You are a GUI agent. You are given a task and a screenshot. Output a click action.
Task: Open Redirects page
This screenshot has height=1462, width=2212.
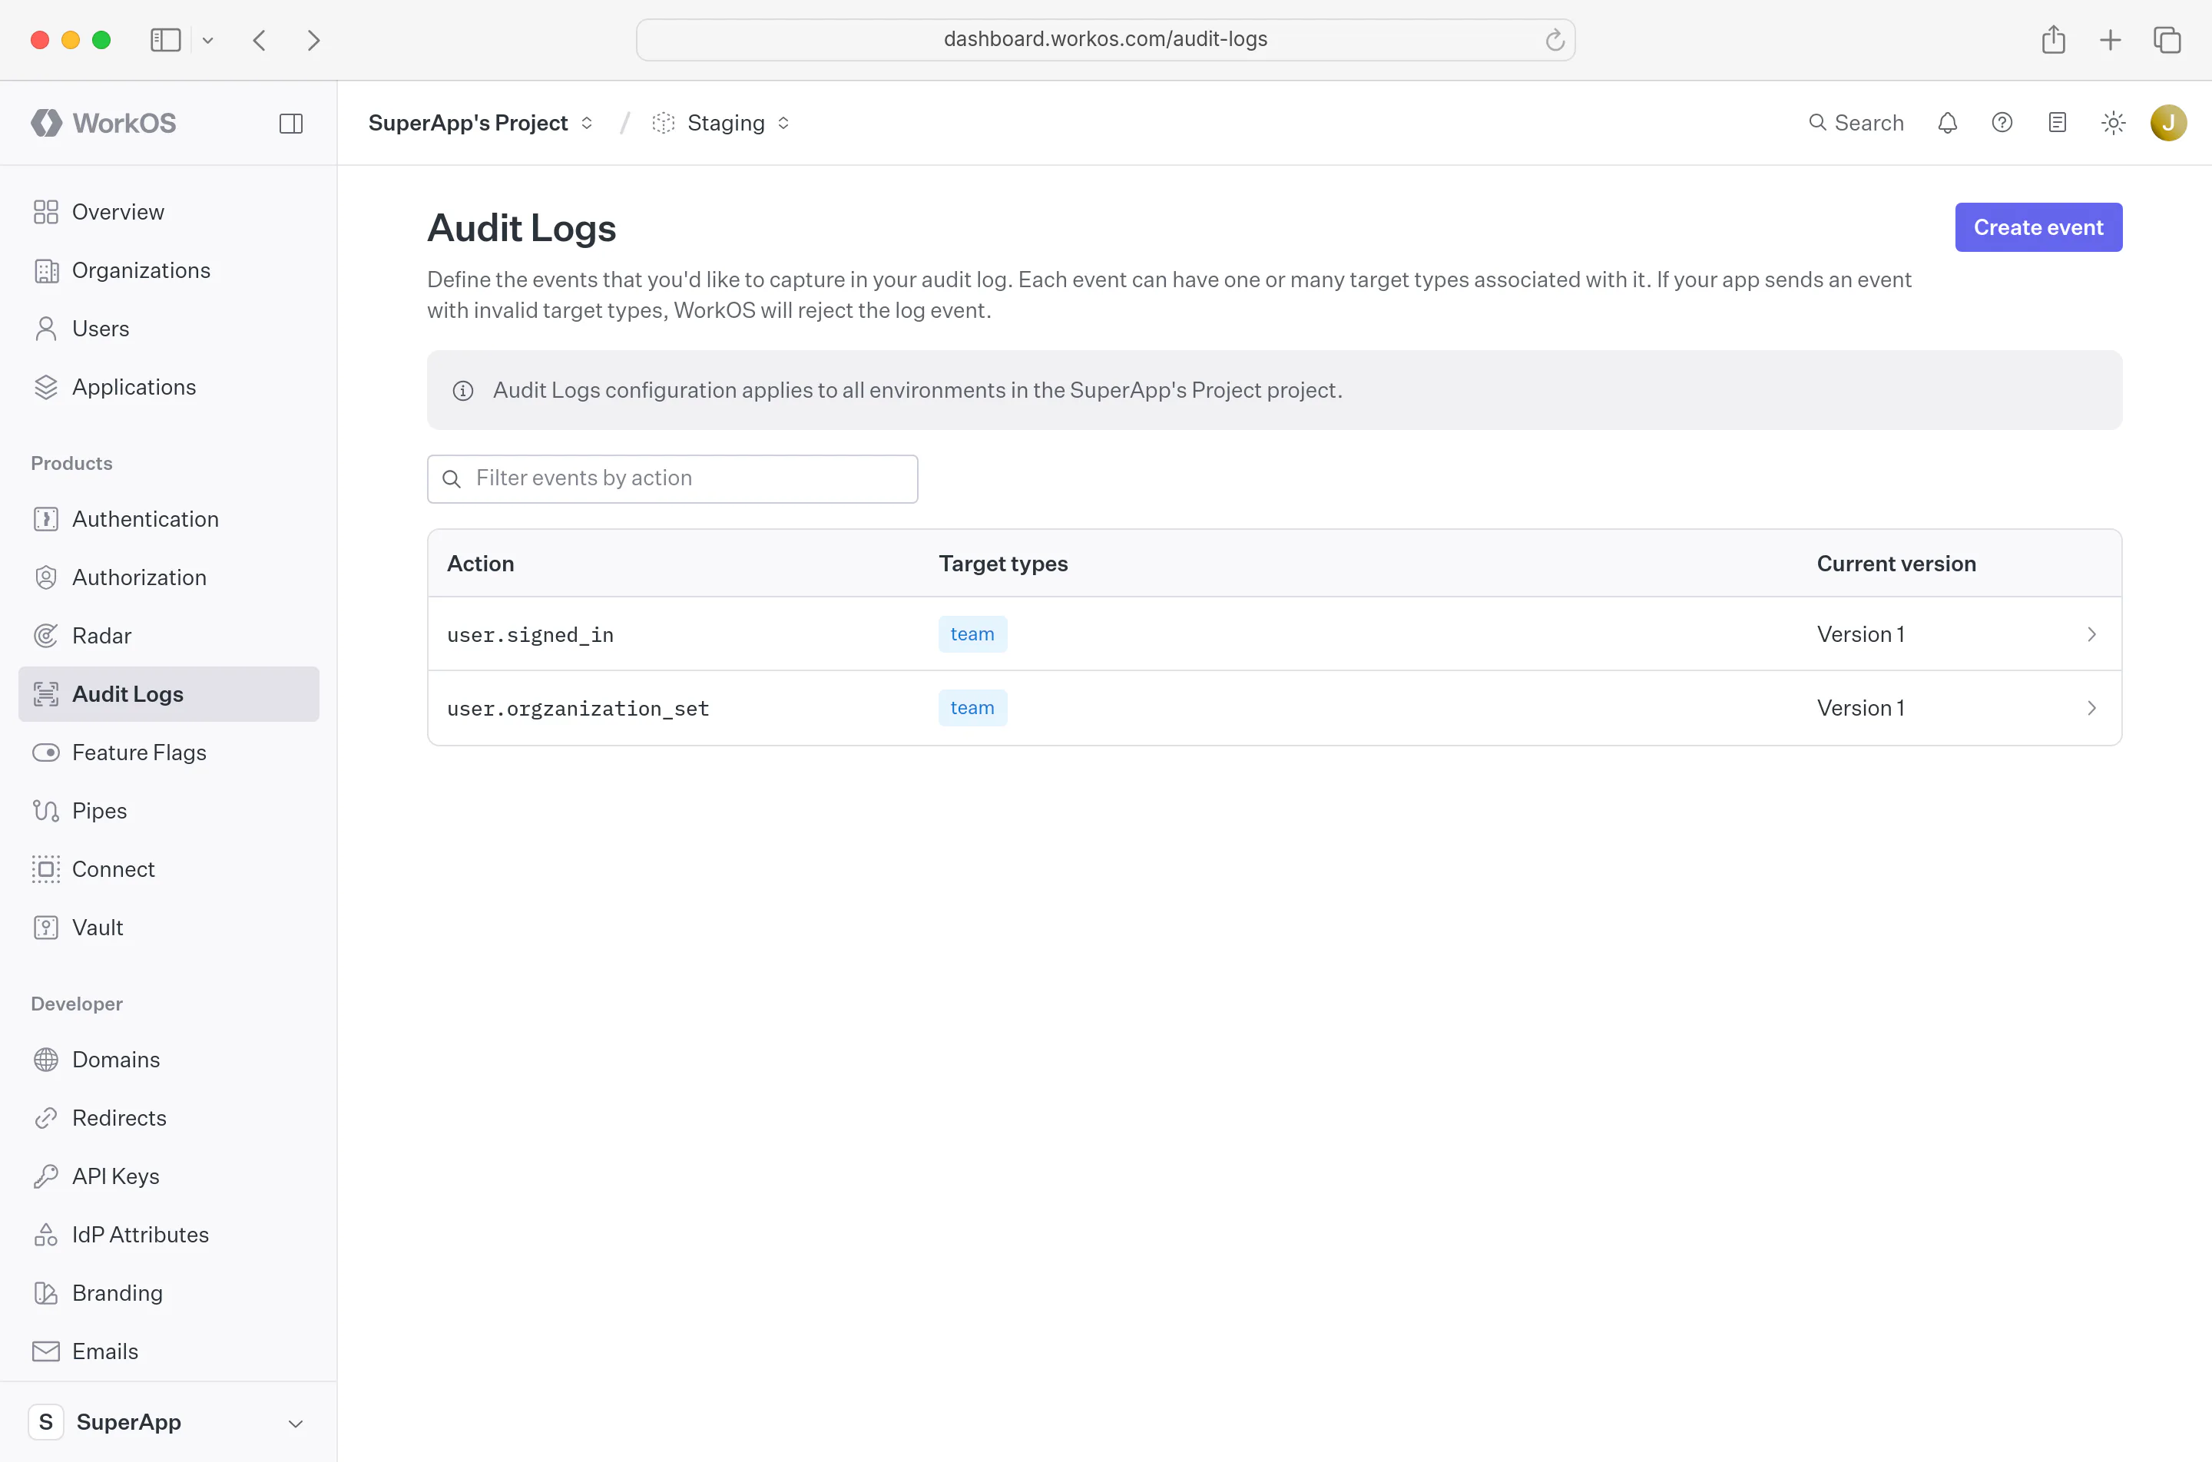point(169,1118)
